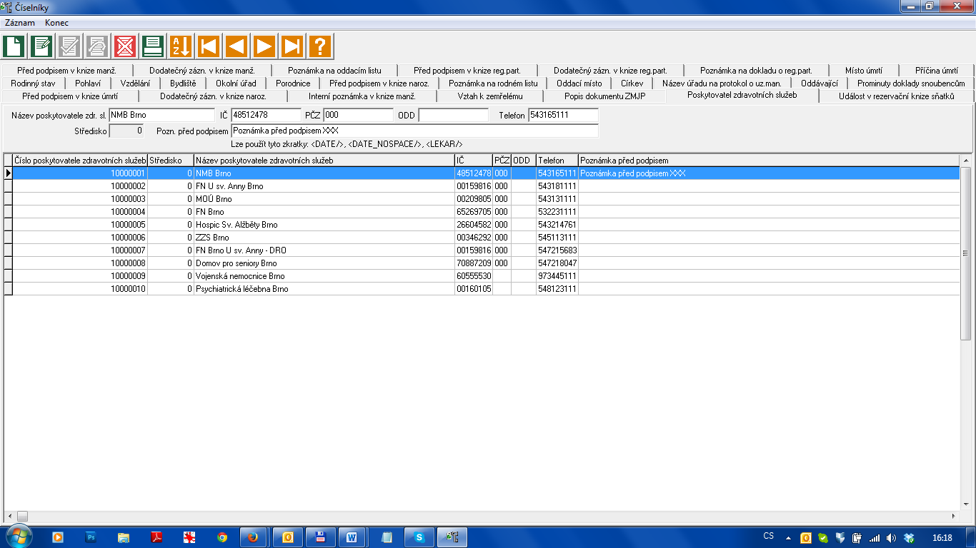Click the grayed-out undo changes icon
Viewport: 976px width, 548px height.
coord(97,46)
